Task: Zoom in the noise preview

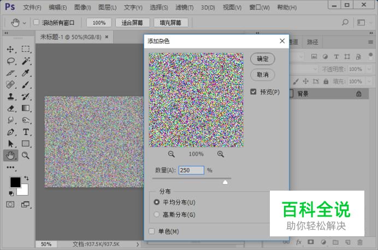Action: pos(220,154)
